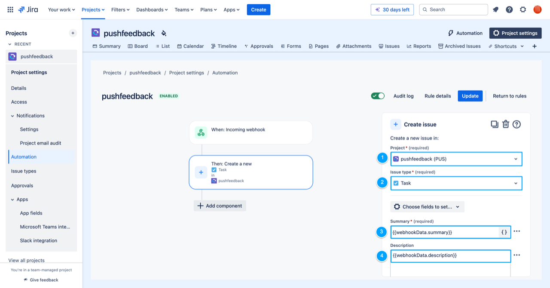Open the Filters dropdown menu
This screenshot has width=550, height=288.
[x=120, y=9]
